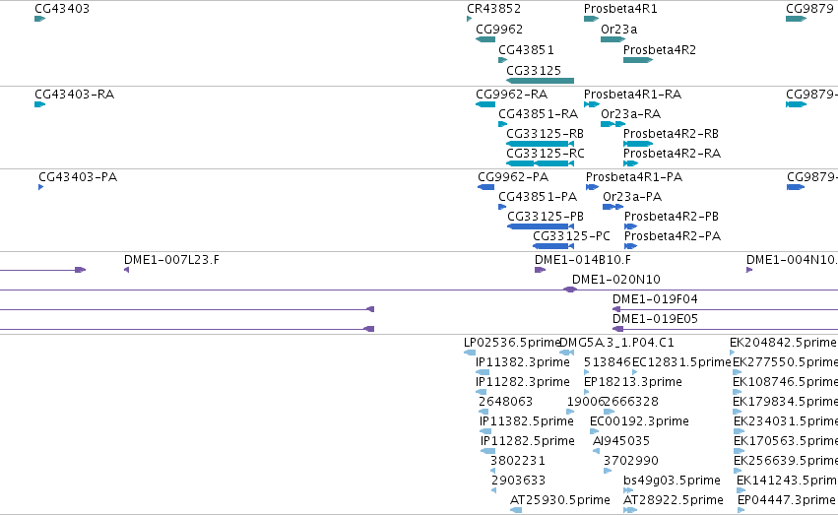Click the 2903633 EST label
838x515 pixels.
click(x=518, y=481)
